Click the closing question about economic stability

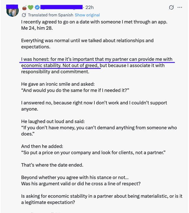[x=101, y=196]
